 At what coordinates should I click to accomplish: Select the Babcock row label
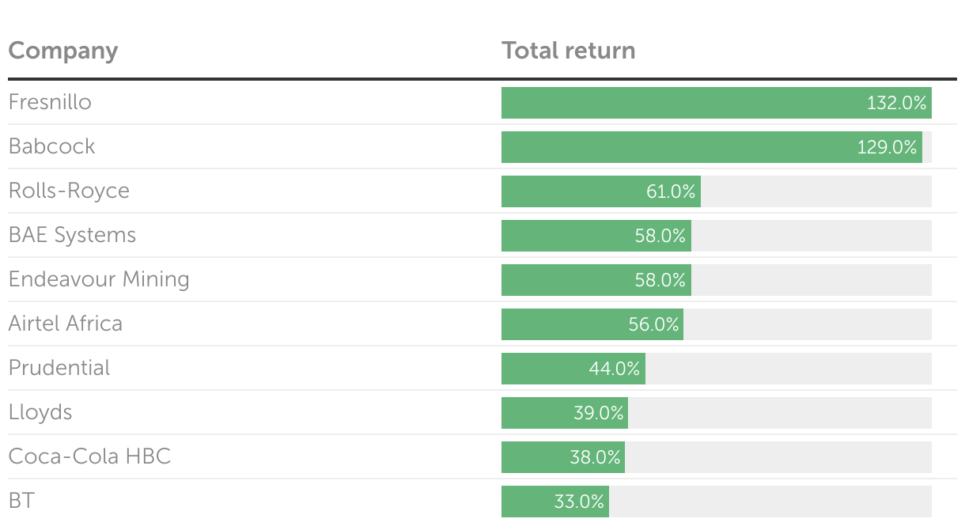pyautogui.click(x=51, y=146)
